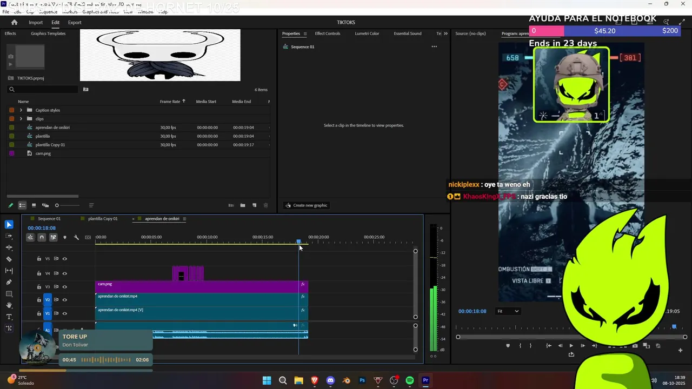Step back one frame in Program monitor
Screen dimensions: 692x389
click(560, 346)
